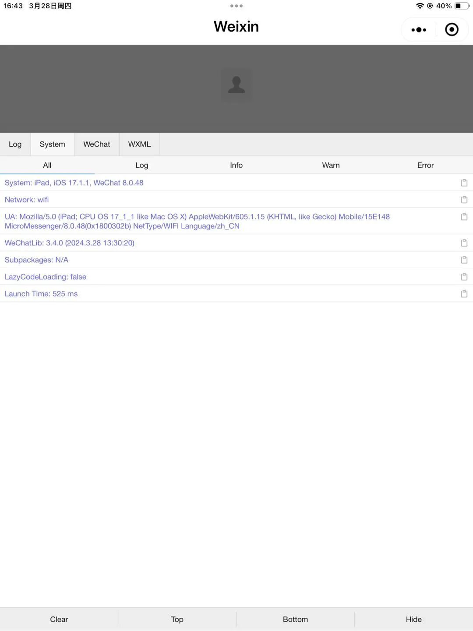The height and width of the screenshot is (631, 473).
Task: Jump to the Bottom of the log
Action: pyautogui.click(x=296, y=619)
